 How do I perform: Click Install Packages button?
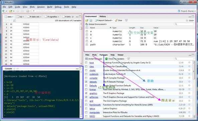point(94,59)
